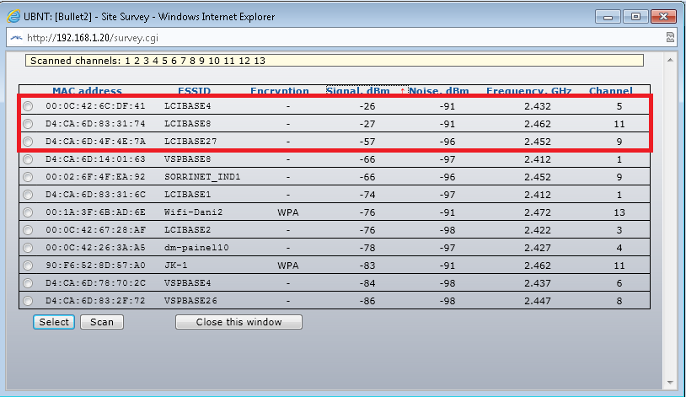The image size is (686, 397).
Task: Minimize the Site Survey window
Action: coord(608,17)
